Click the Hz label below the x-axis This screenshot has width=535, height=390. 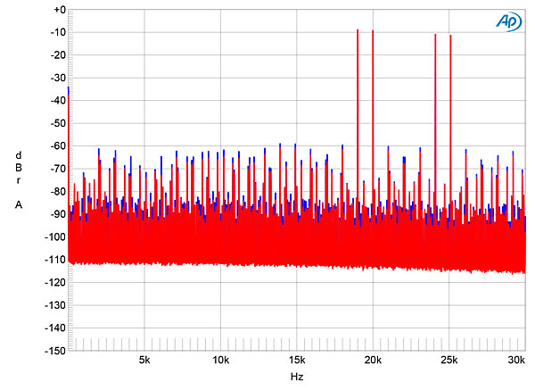[297, 378]
